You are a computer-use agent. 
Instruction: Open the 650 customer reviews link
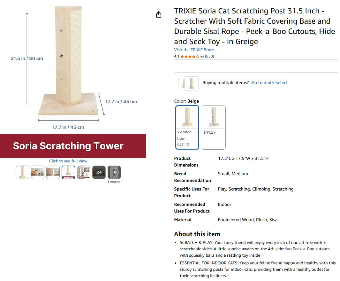[209, 56]
